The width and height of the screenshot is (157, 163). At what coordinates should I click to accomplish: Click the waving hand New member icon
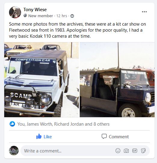(25, 15)
